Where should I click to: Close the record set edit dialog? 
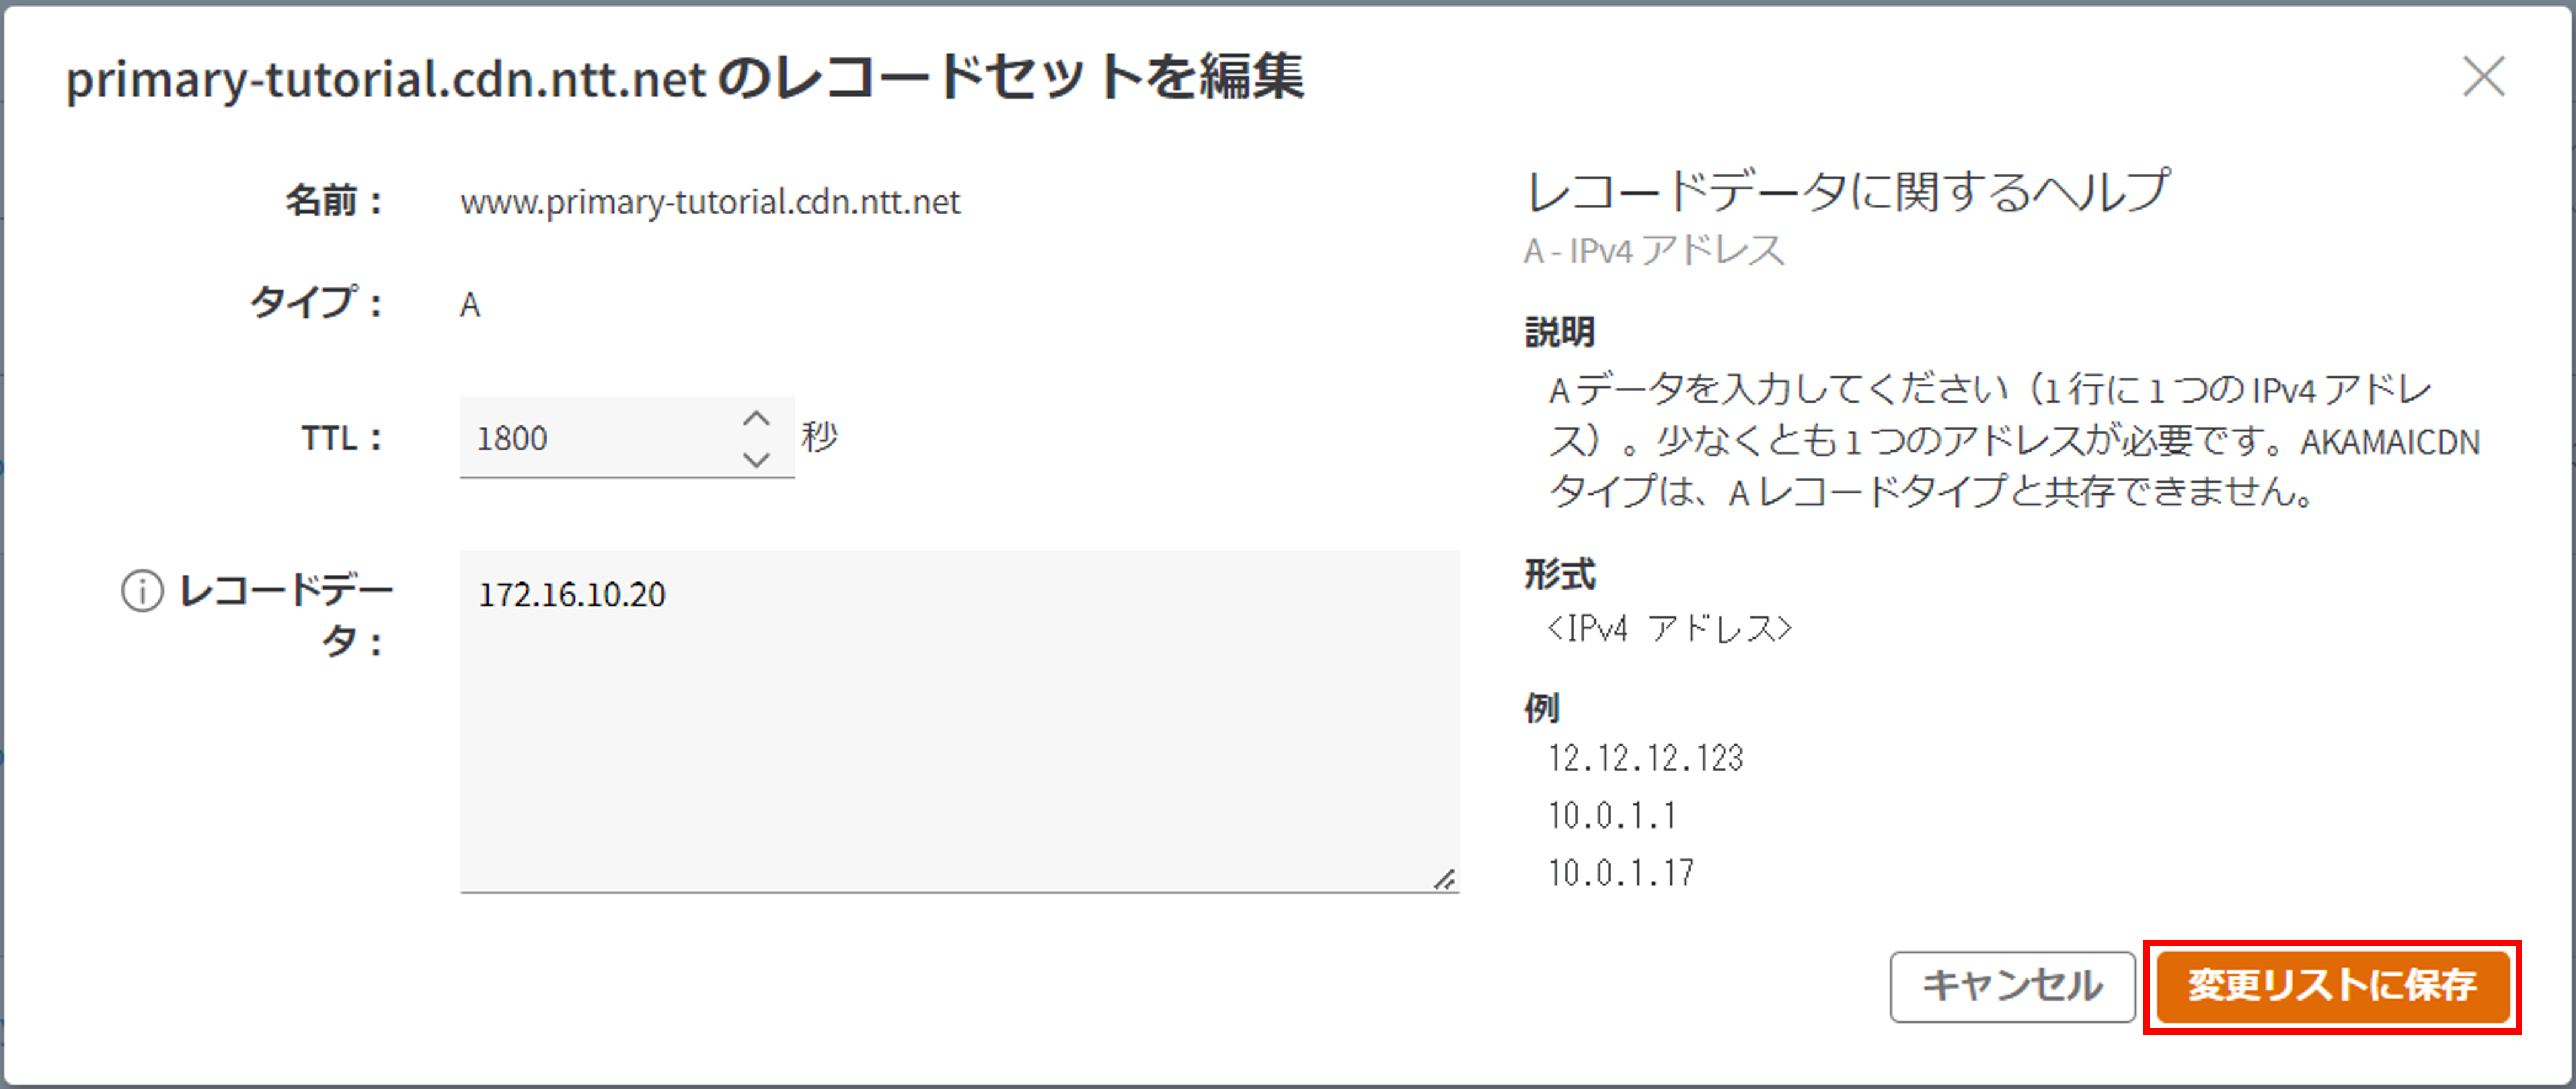coord(2483,77)
